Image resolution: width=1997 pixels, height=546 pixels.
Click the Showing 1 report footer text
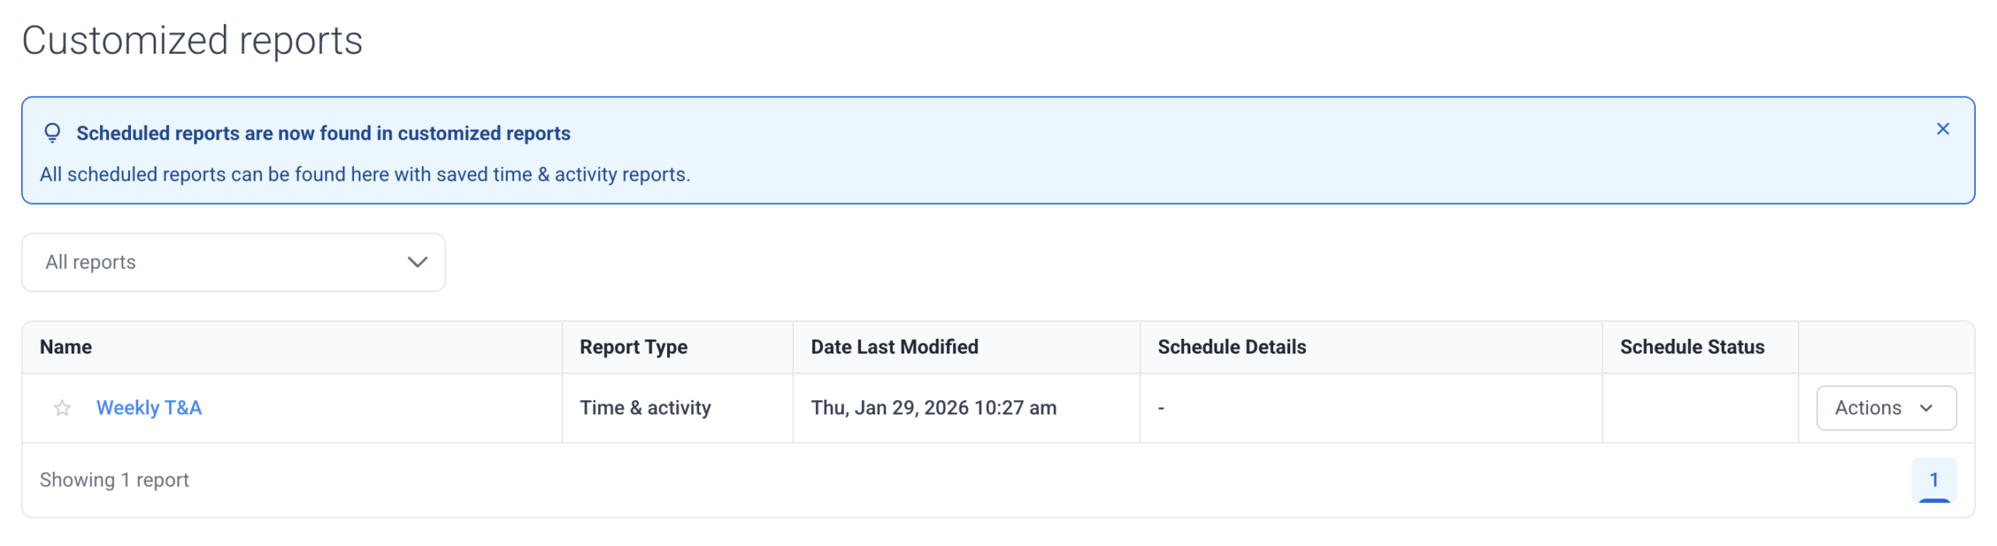point(115,480)
